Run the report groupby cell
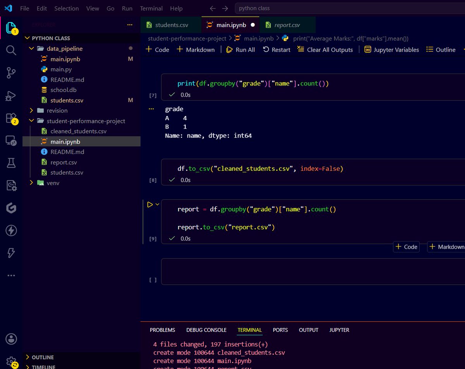Screen dimensions: 465x369 click(150, 204)
